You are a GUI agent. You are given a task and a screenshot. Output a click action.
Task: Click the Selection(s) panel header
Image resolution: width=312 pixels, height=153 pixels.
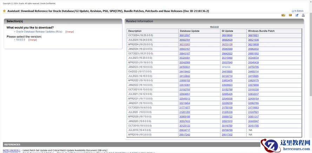pyautogui.click(x=63, y=21)
